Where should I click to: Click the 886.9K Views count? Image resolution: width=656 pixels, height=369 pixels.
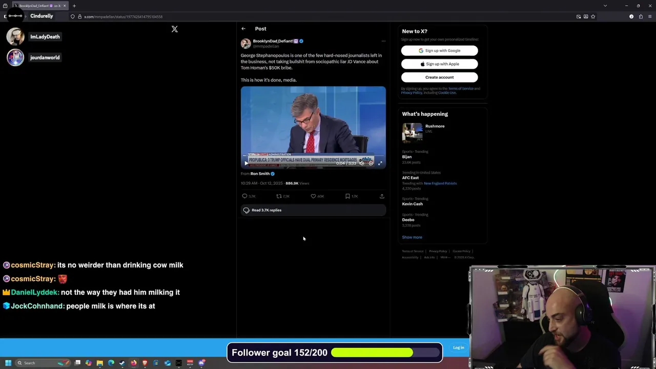point(297,183)
